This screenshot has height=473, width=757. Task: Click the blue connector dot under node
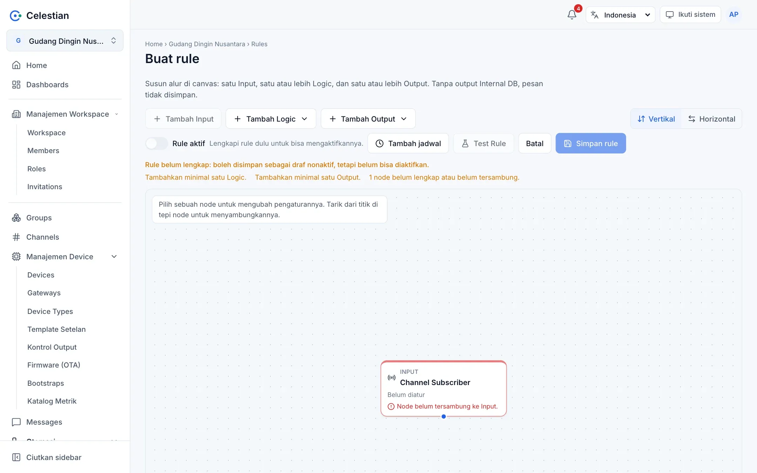tap(444, 416)
